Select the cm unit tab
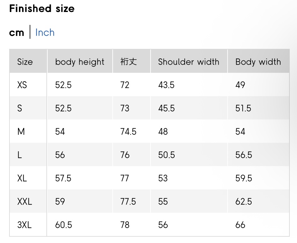This screenshot has height=243, width=297. pos(16,32)
